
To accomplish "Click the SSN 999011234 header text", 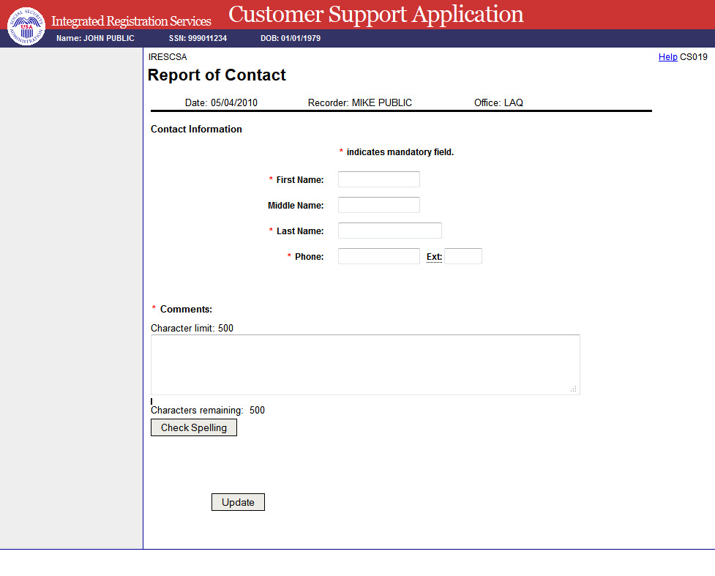I will 198,38.
